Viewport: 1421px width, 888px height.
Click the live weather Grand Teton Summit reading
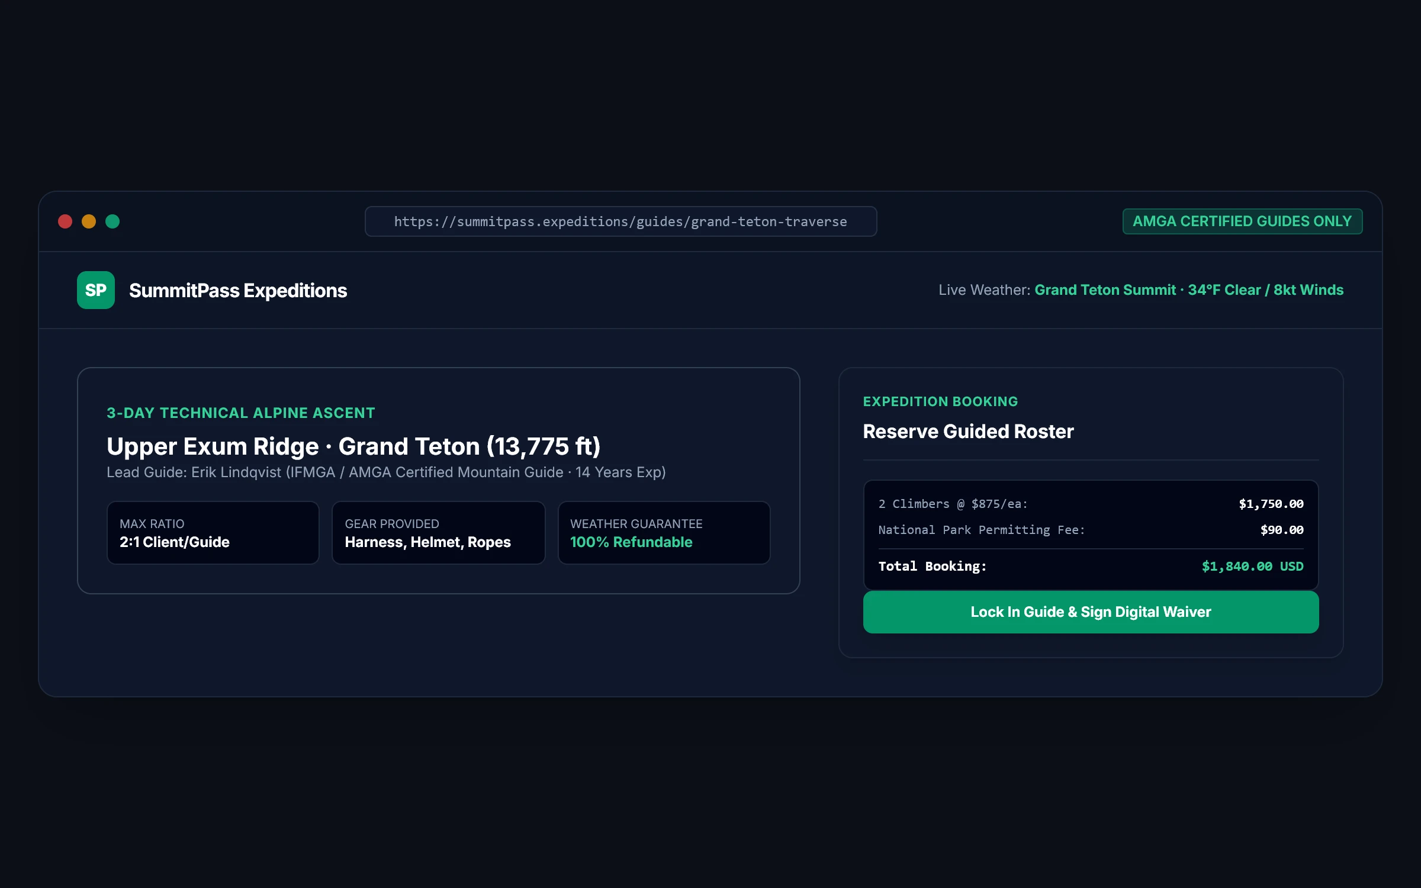click(1189, 290)
